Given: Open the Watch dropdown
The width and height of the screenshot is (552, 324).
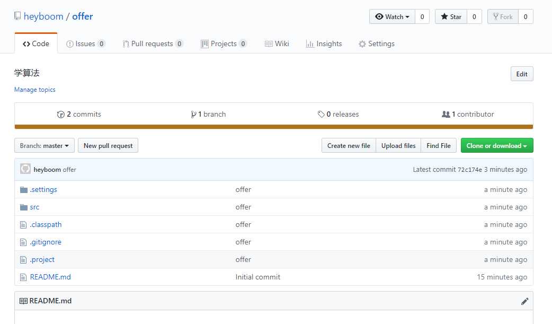Looking at the screenshot, I should pyautogui.click(x=392, y=16).
